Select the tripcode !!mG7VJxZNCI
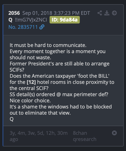The image size is (126, 151). [31, 20]
